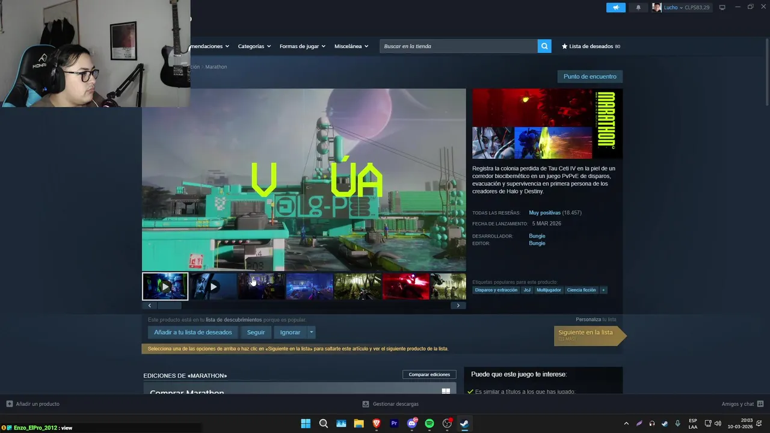This screenshot has width=770, height=433.
Task: Click the Seguir button
Action: [256, 332]
